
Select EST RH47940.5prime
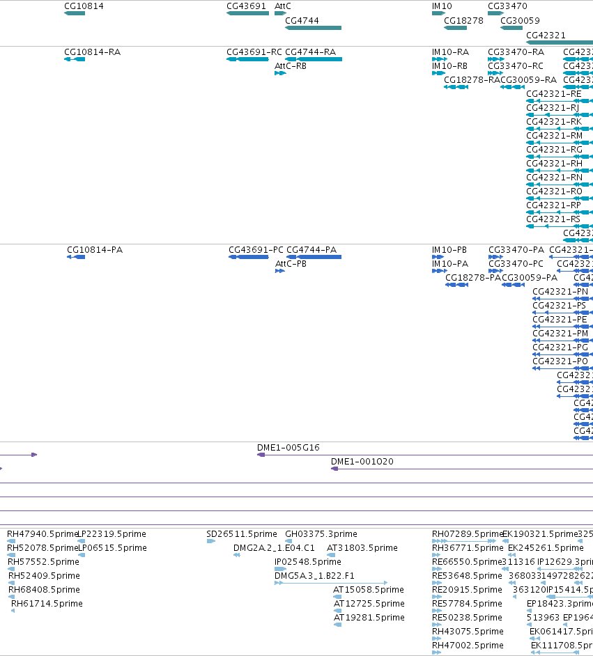pyautogui.click(x=43, y=534)
